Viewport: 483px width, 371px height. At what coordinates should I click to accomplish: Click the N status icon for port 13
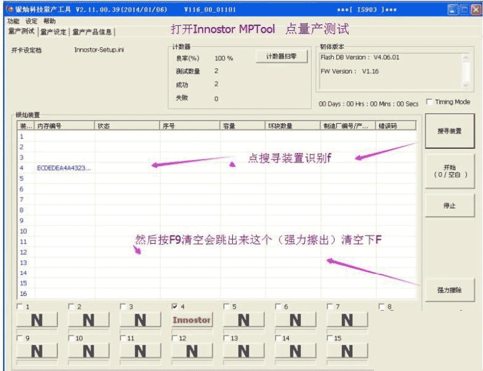[x=244, y=351]
